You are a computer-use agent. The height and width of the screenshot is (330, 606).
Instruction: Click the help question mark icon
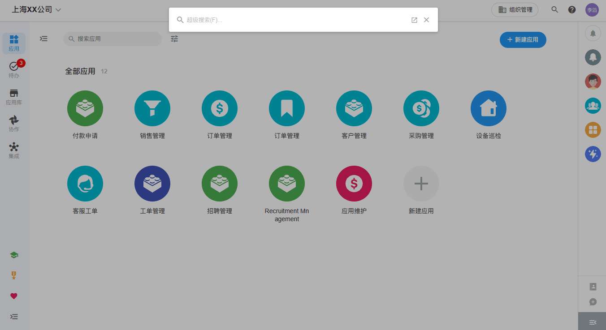(x=572, y=9)
